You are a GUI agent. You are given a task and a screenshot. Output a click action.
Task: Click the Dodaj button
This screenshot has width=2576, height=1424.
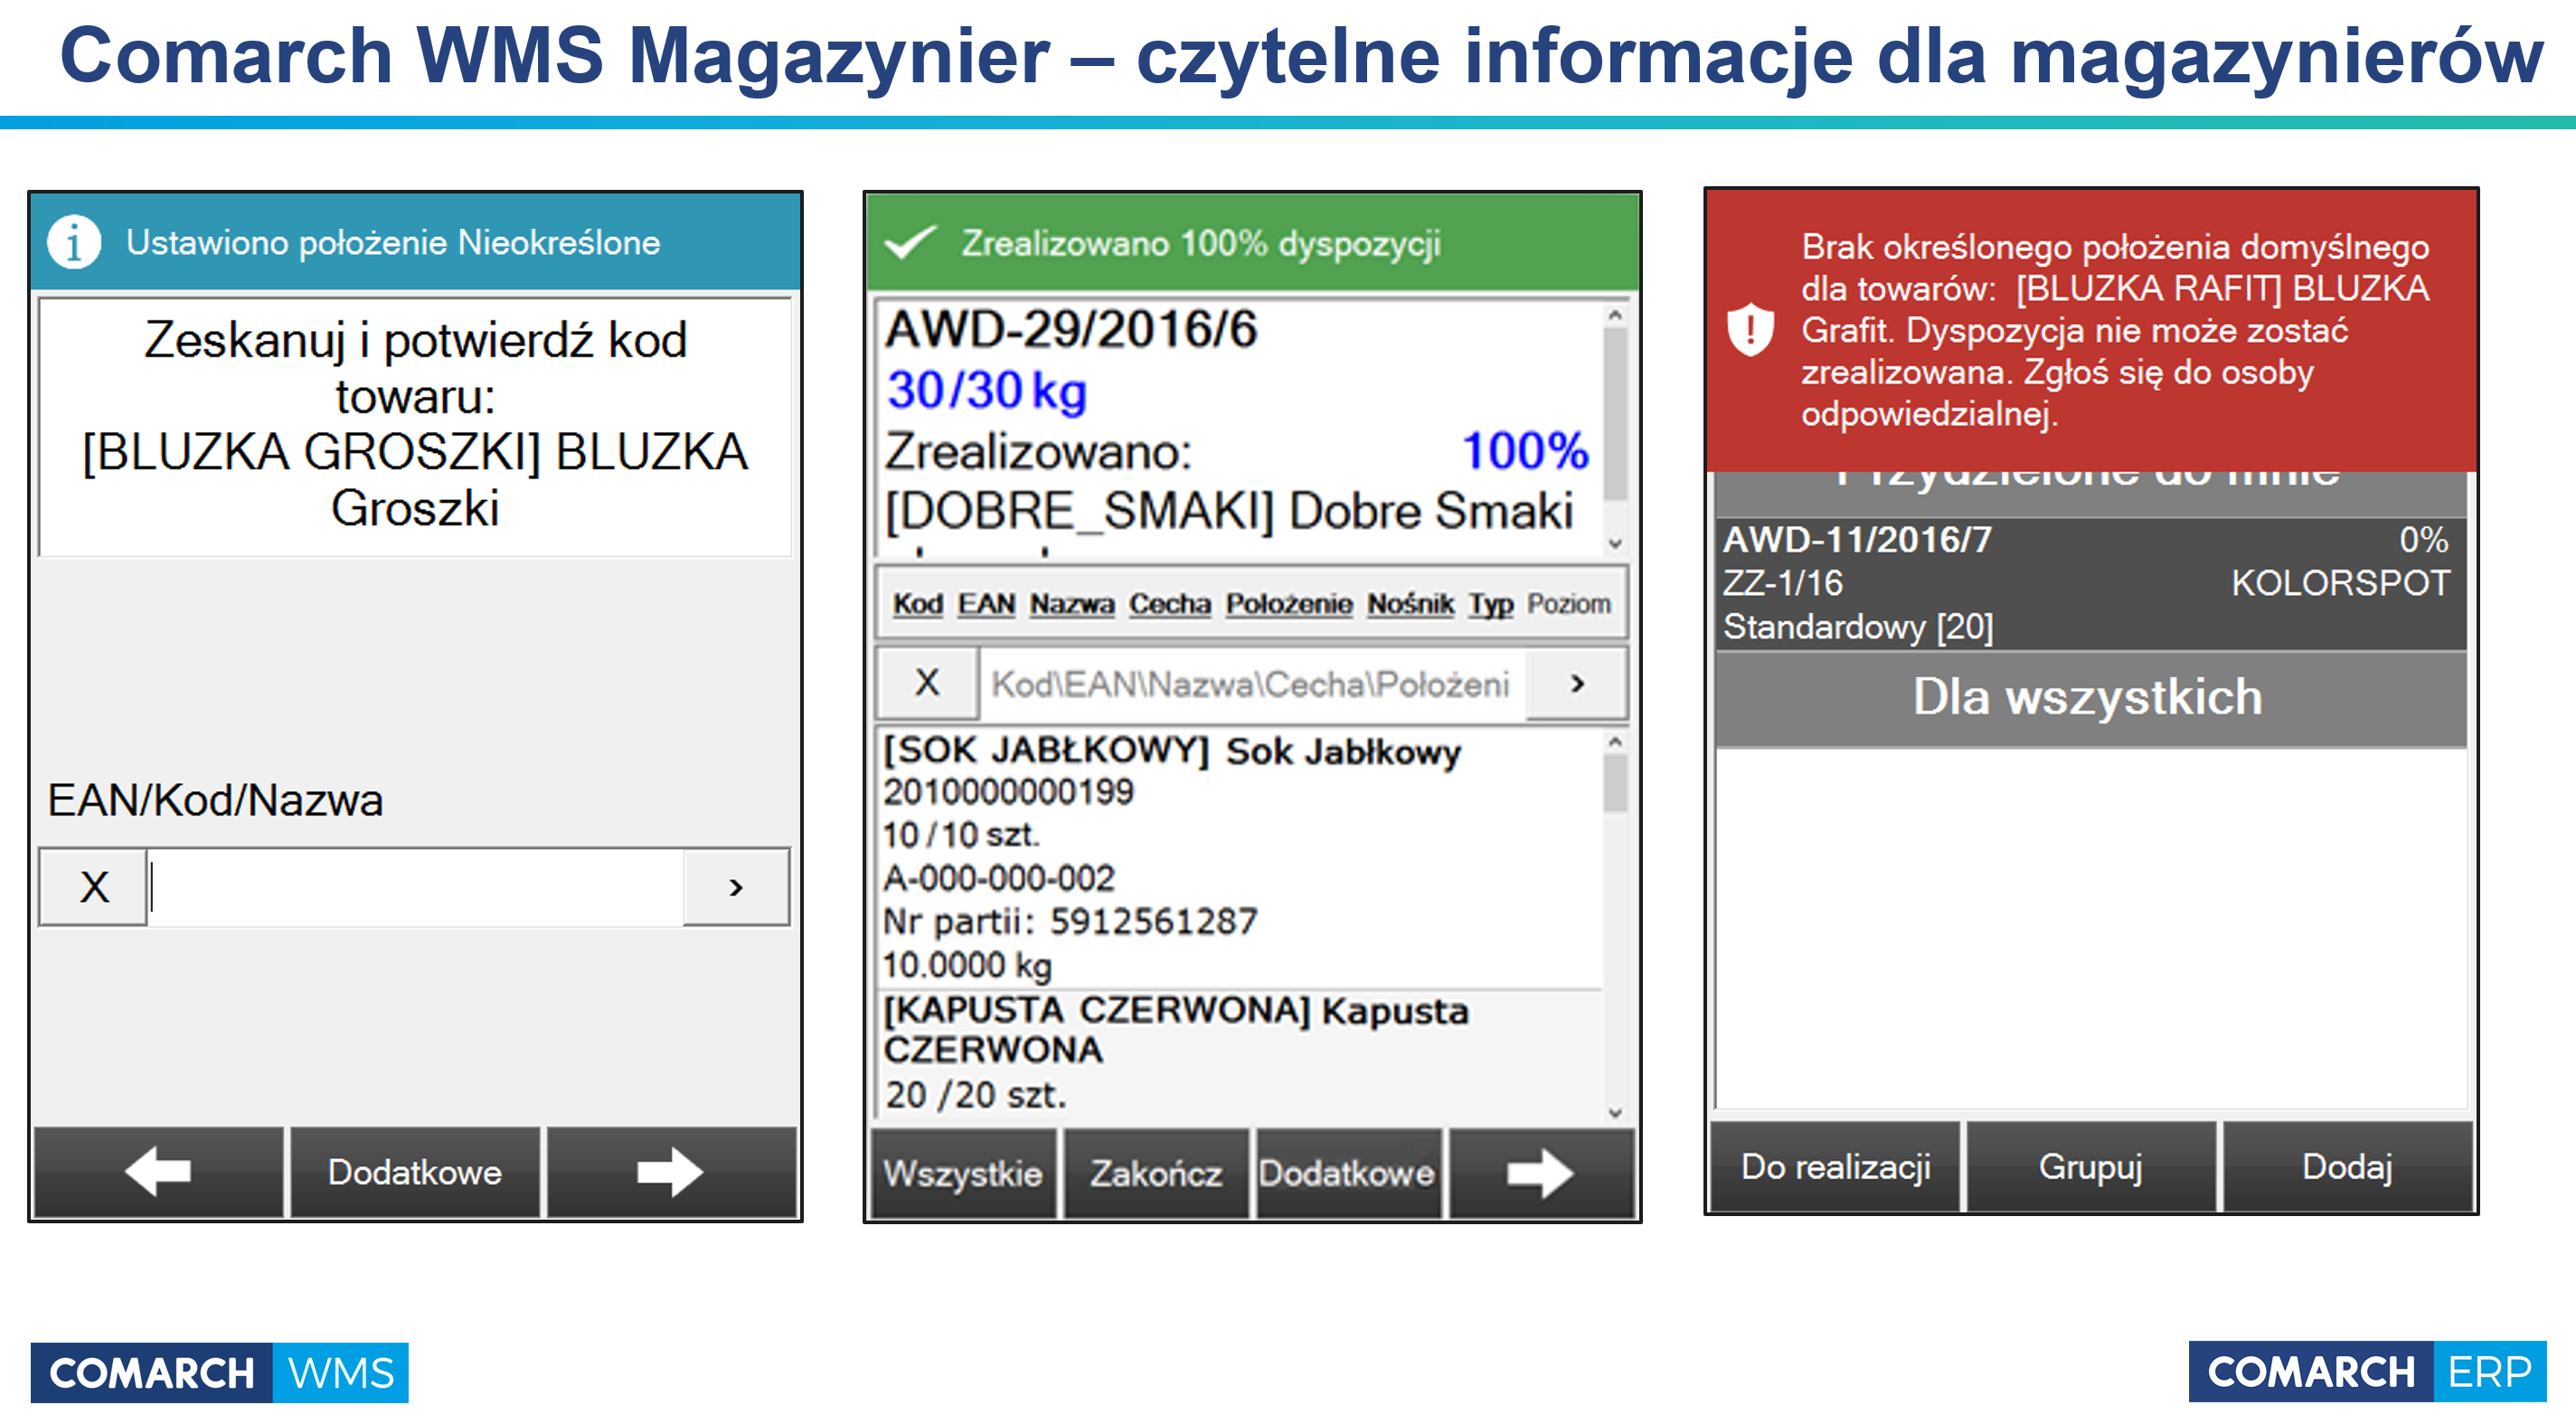pyautogui.click(x=2347, y=1166)
